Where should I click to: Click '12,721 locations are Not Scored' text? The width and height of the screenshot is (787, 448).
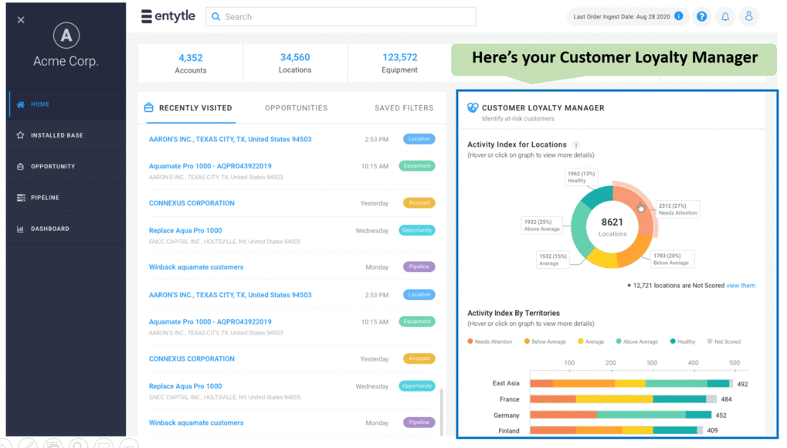pos(679,285)
